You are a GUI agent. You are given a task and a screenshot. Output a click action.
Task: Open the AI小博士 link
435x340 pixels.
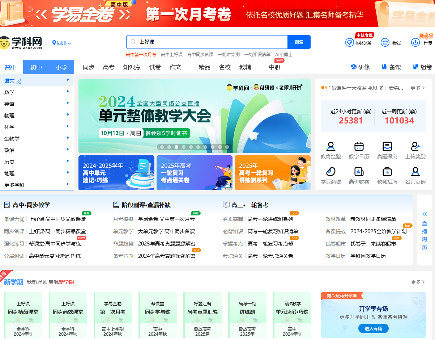click(x=284, y=55)
